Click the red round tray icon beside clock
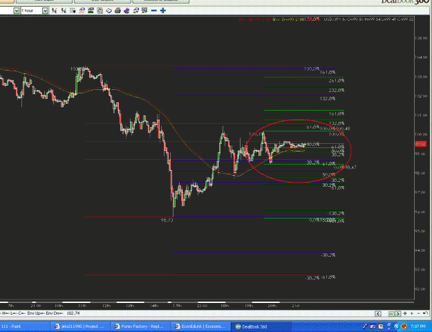This screenshot has width=432, height=332. click(404, 326)
